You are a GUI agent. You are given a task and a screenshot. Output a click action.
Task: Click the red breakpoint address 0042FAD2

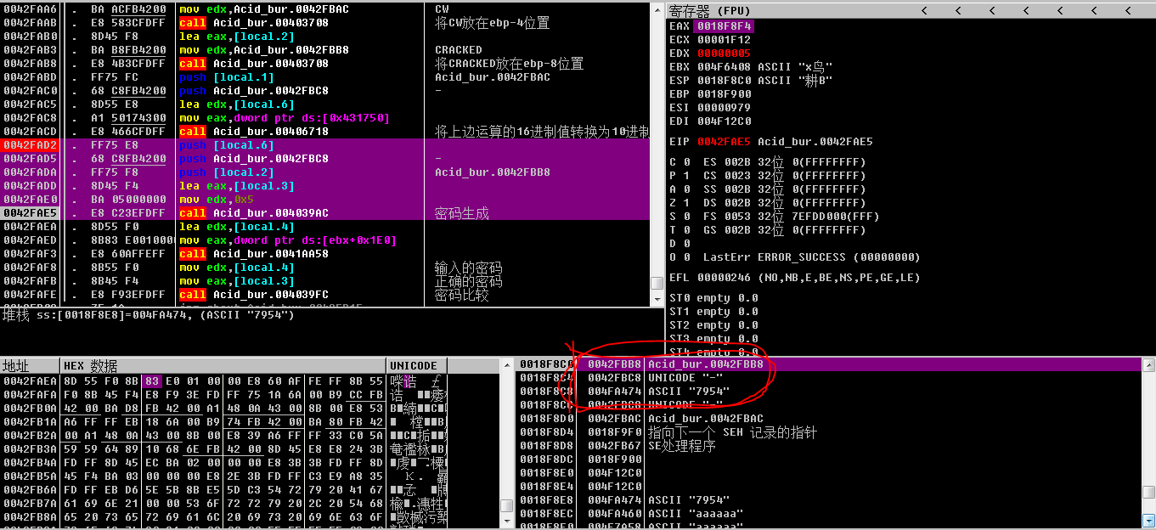tap(30, 145)
